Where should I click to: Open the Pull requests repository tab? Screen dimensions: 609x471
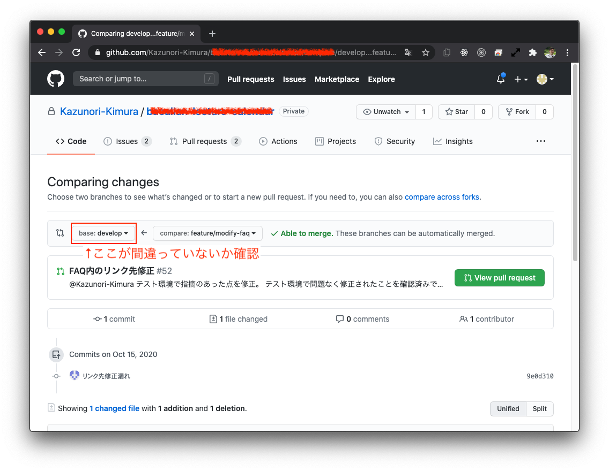pyautogui.click(x=205, y=141)
